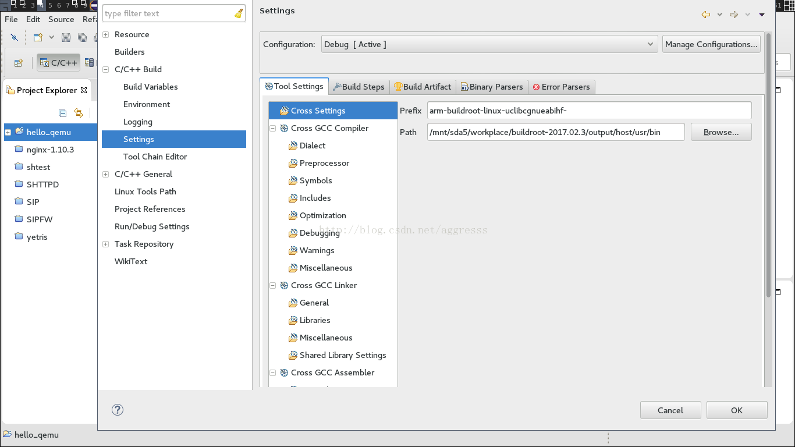
Task: Click Collapse All in Project Explorer
Action: [63, 113]
